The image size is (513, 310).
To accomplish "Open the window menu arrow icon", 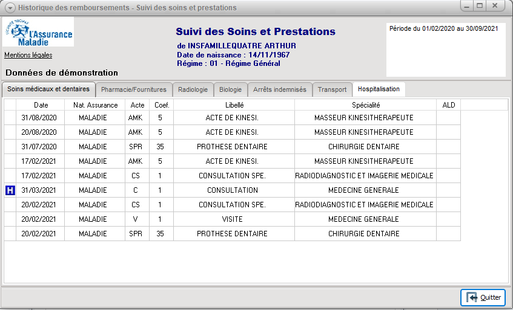I will coord(10,8).
